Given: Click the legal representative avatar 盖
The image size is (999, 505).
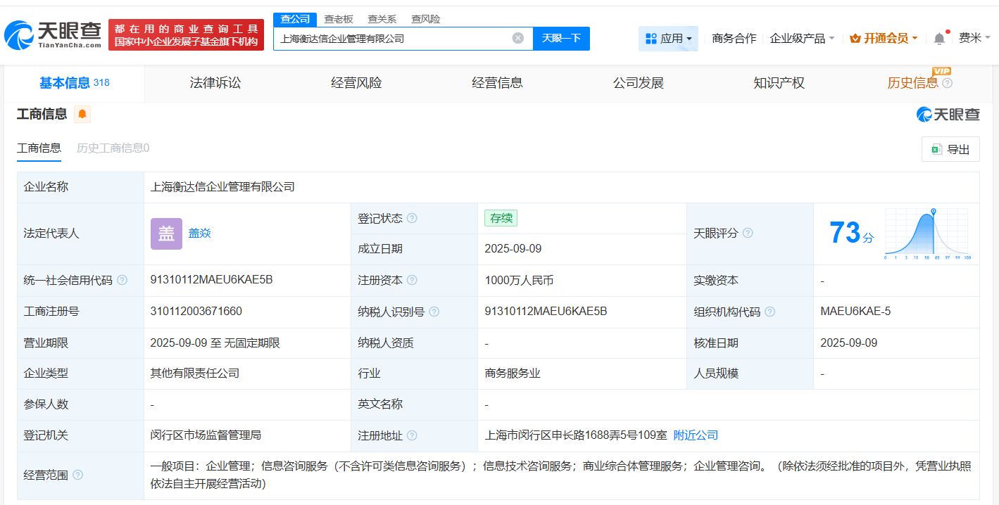Looking at the screenshot, I should (x=166, y=234).
